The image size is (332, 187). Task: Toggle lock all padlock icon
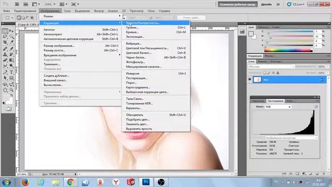pos(278,73)
